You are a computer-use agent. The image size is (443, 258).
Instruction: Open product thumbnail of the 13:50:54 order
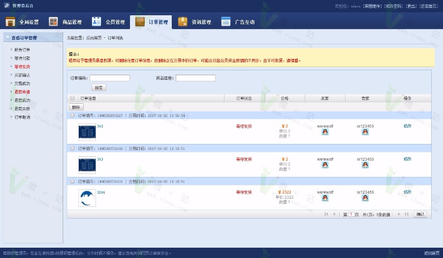tap(87, 132)
